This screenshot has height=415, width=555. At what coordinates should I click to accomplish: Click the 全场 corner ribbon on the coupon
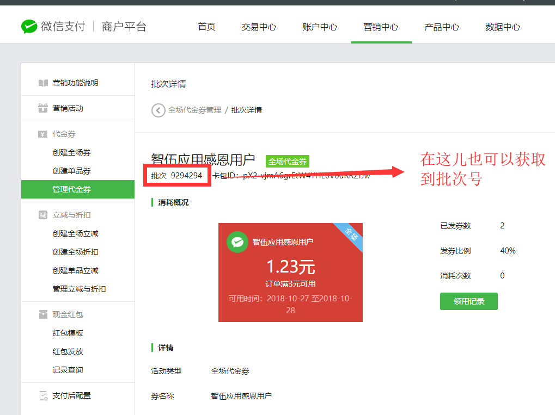point(351,234)
